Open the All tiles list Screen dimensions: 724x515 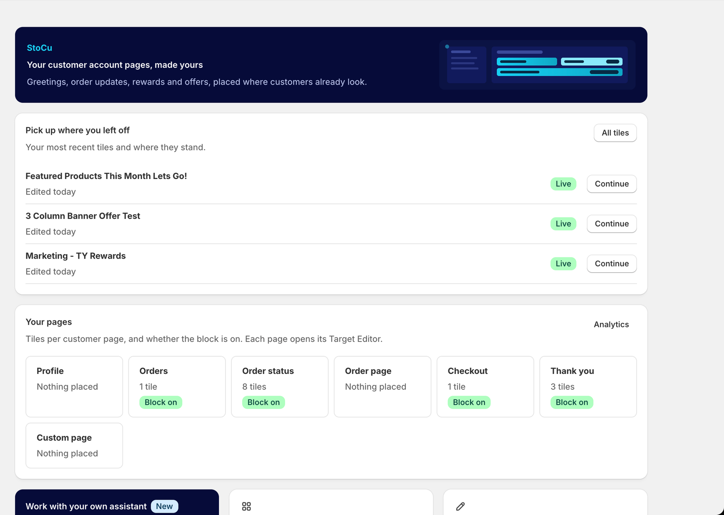[615, 133]
